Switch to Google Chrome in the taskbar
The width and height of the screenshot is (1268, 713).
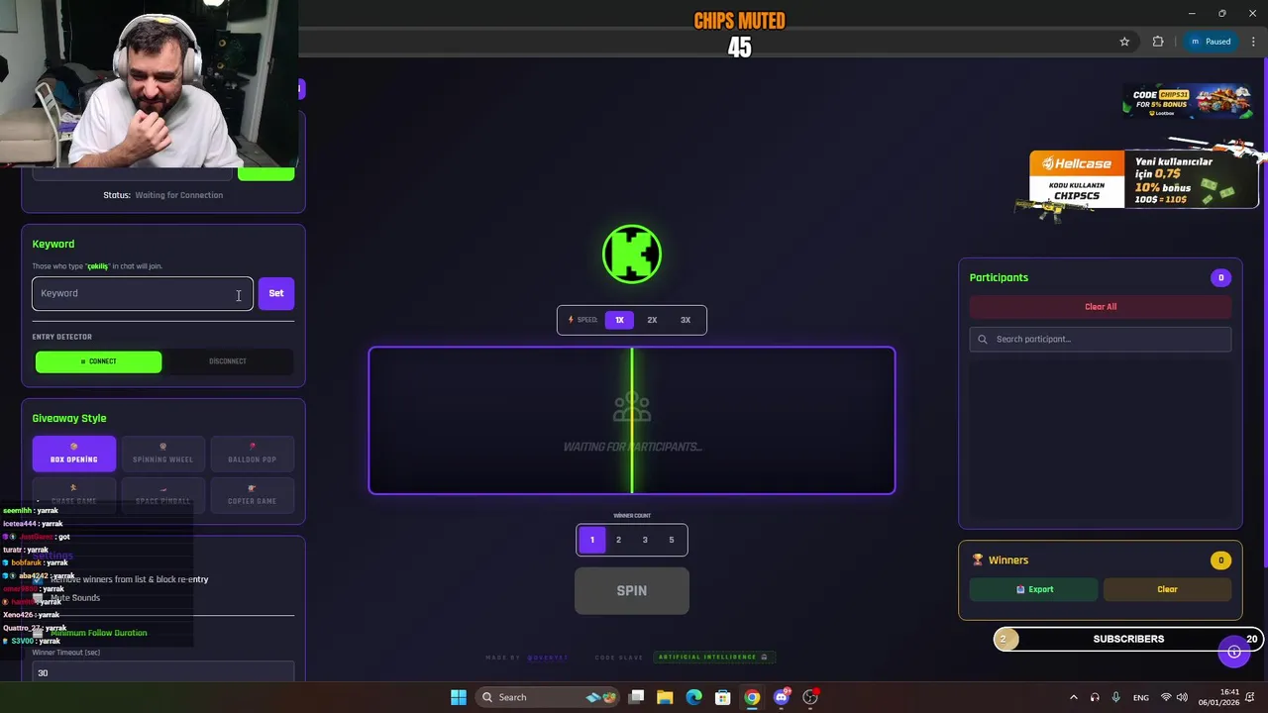point(752,697)
